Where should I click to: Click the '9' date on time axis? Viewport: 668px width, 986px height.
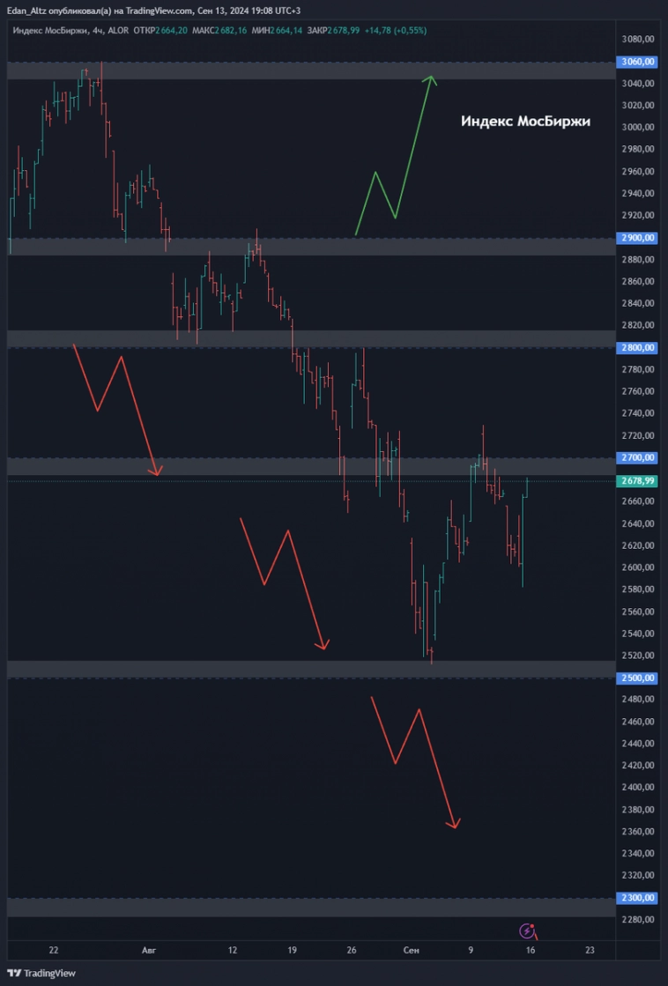pos(471,950)
